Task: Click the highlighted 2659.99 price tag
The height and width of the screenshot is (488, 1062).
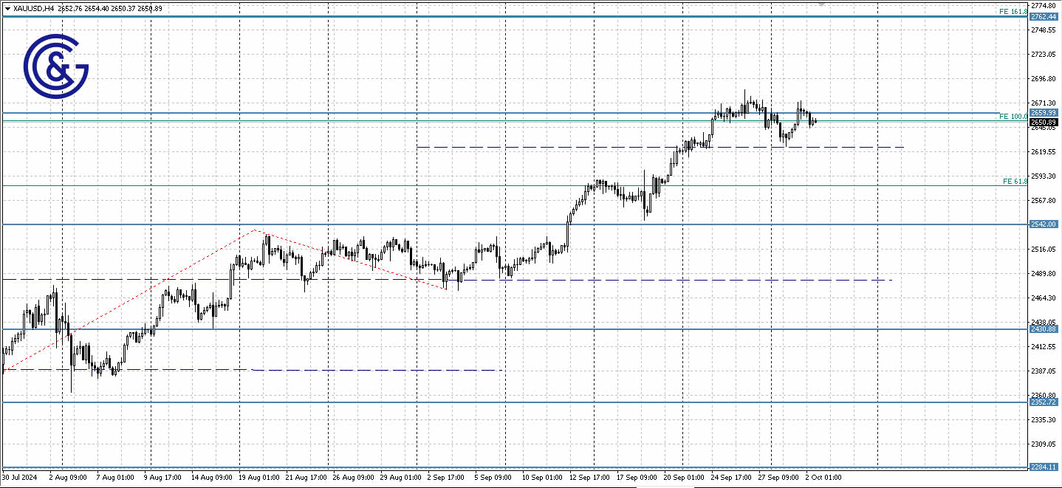Action: [1043, 113]
